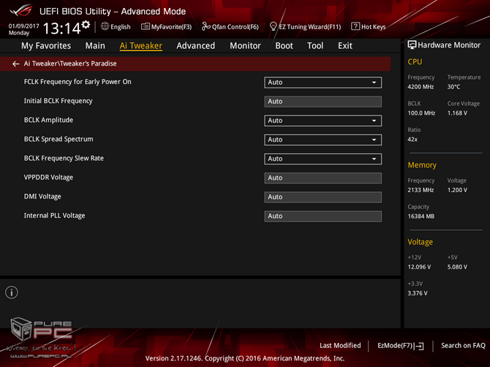Click the Capacity 16384 MB value
Image resolution: width=490 pixels, height=367 pixels.
point(421,216)
